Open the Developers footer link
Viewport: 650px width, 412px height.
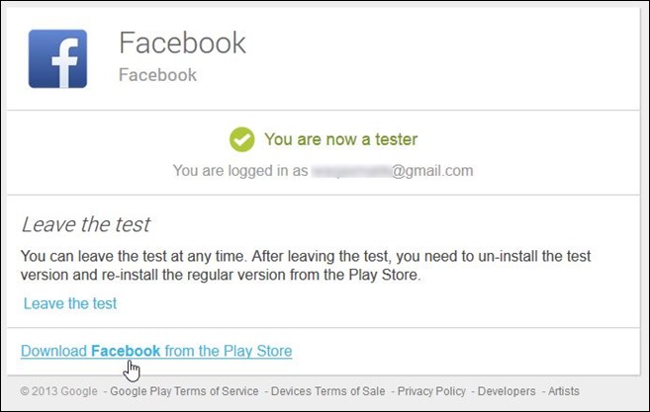(507, 391)
